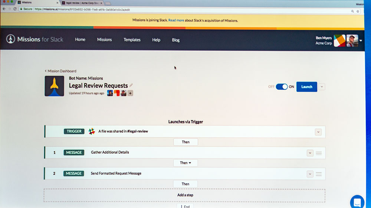Toggle the mission OFF/ON switch
Image resolution: width=371 pixels, height=208 pixels.
coord(282,87)
